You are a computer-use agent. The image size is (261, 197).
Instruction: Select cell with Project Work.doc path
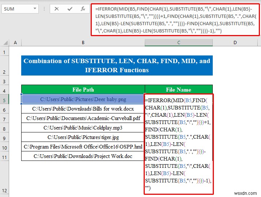tap(83, 156)
